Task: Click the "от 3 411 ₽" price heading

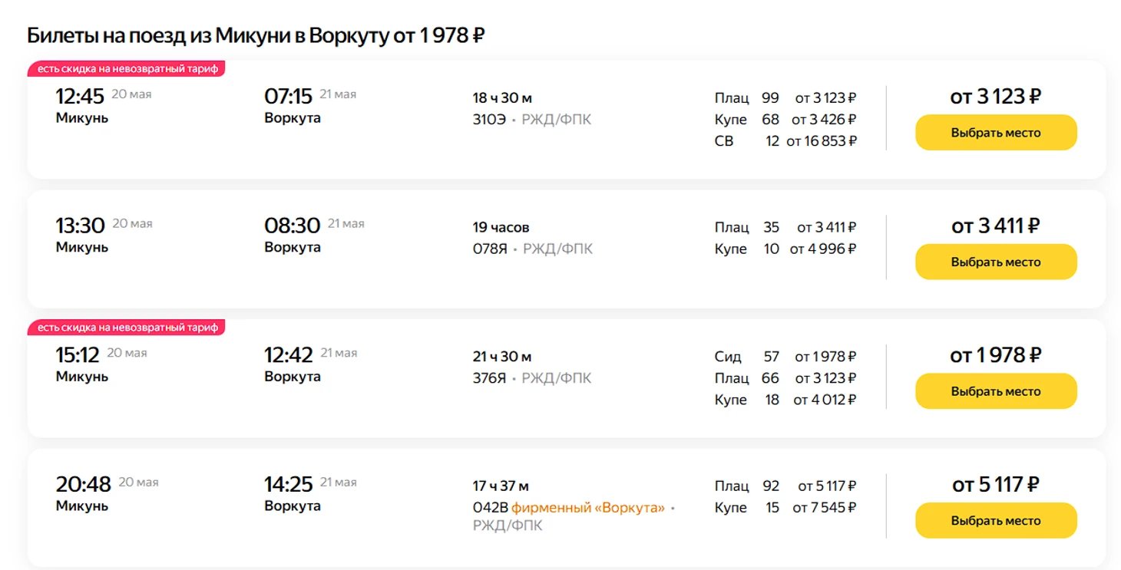Action: pos(995,226)
